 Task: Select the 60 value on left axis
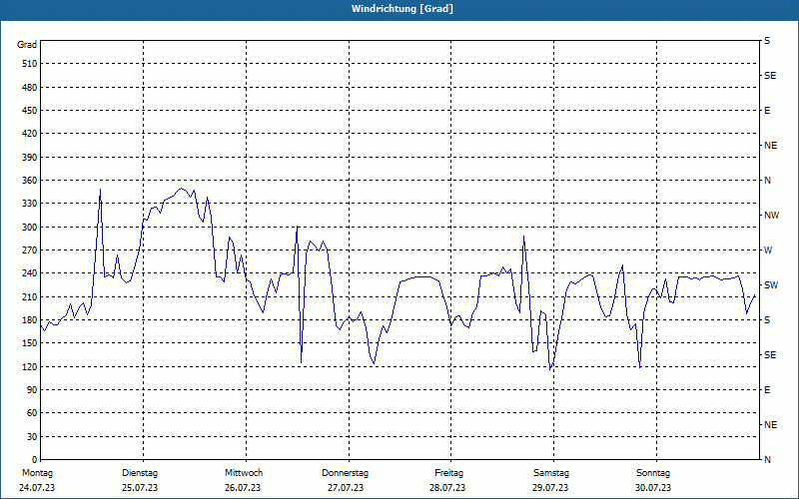coord(32,413)
